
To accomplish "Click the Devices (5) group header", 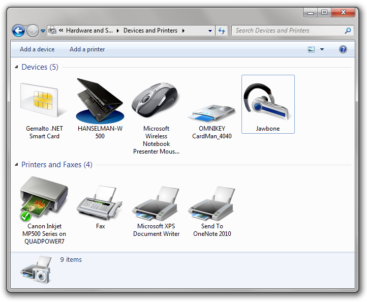I will [x=40, y=67].
